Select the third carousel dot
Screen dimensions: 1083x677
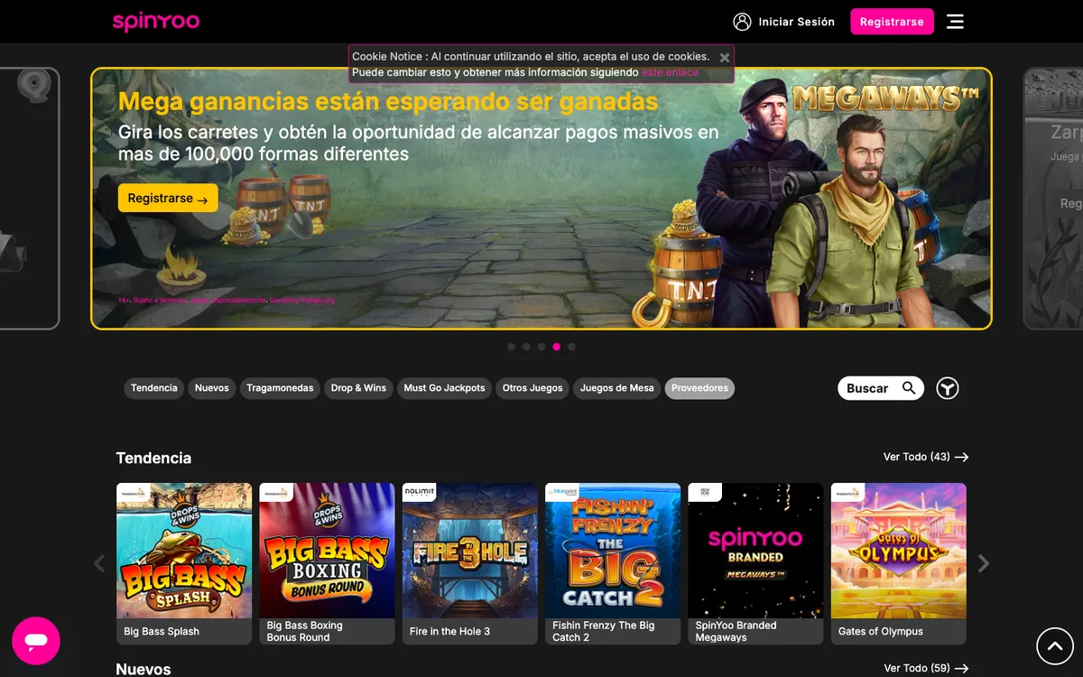(541, 347)
